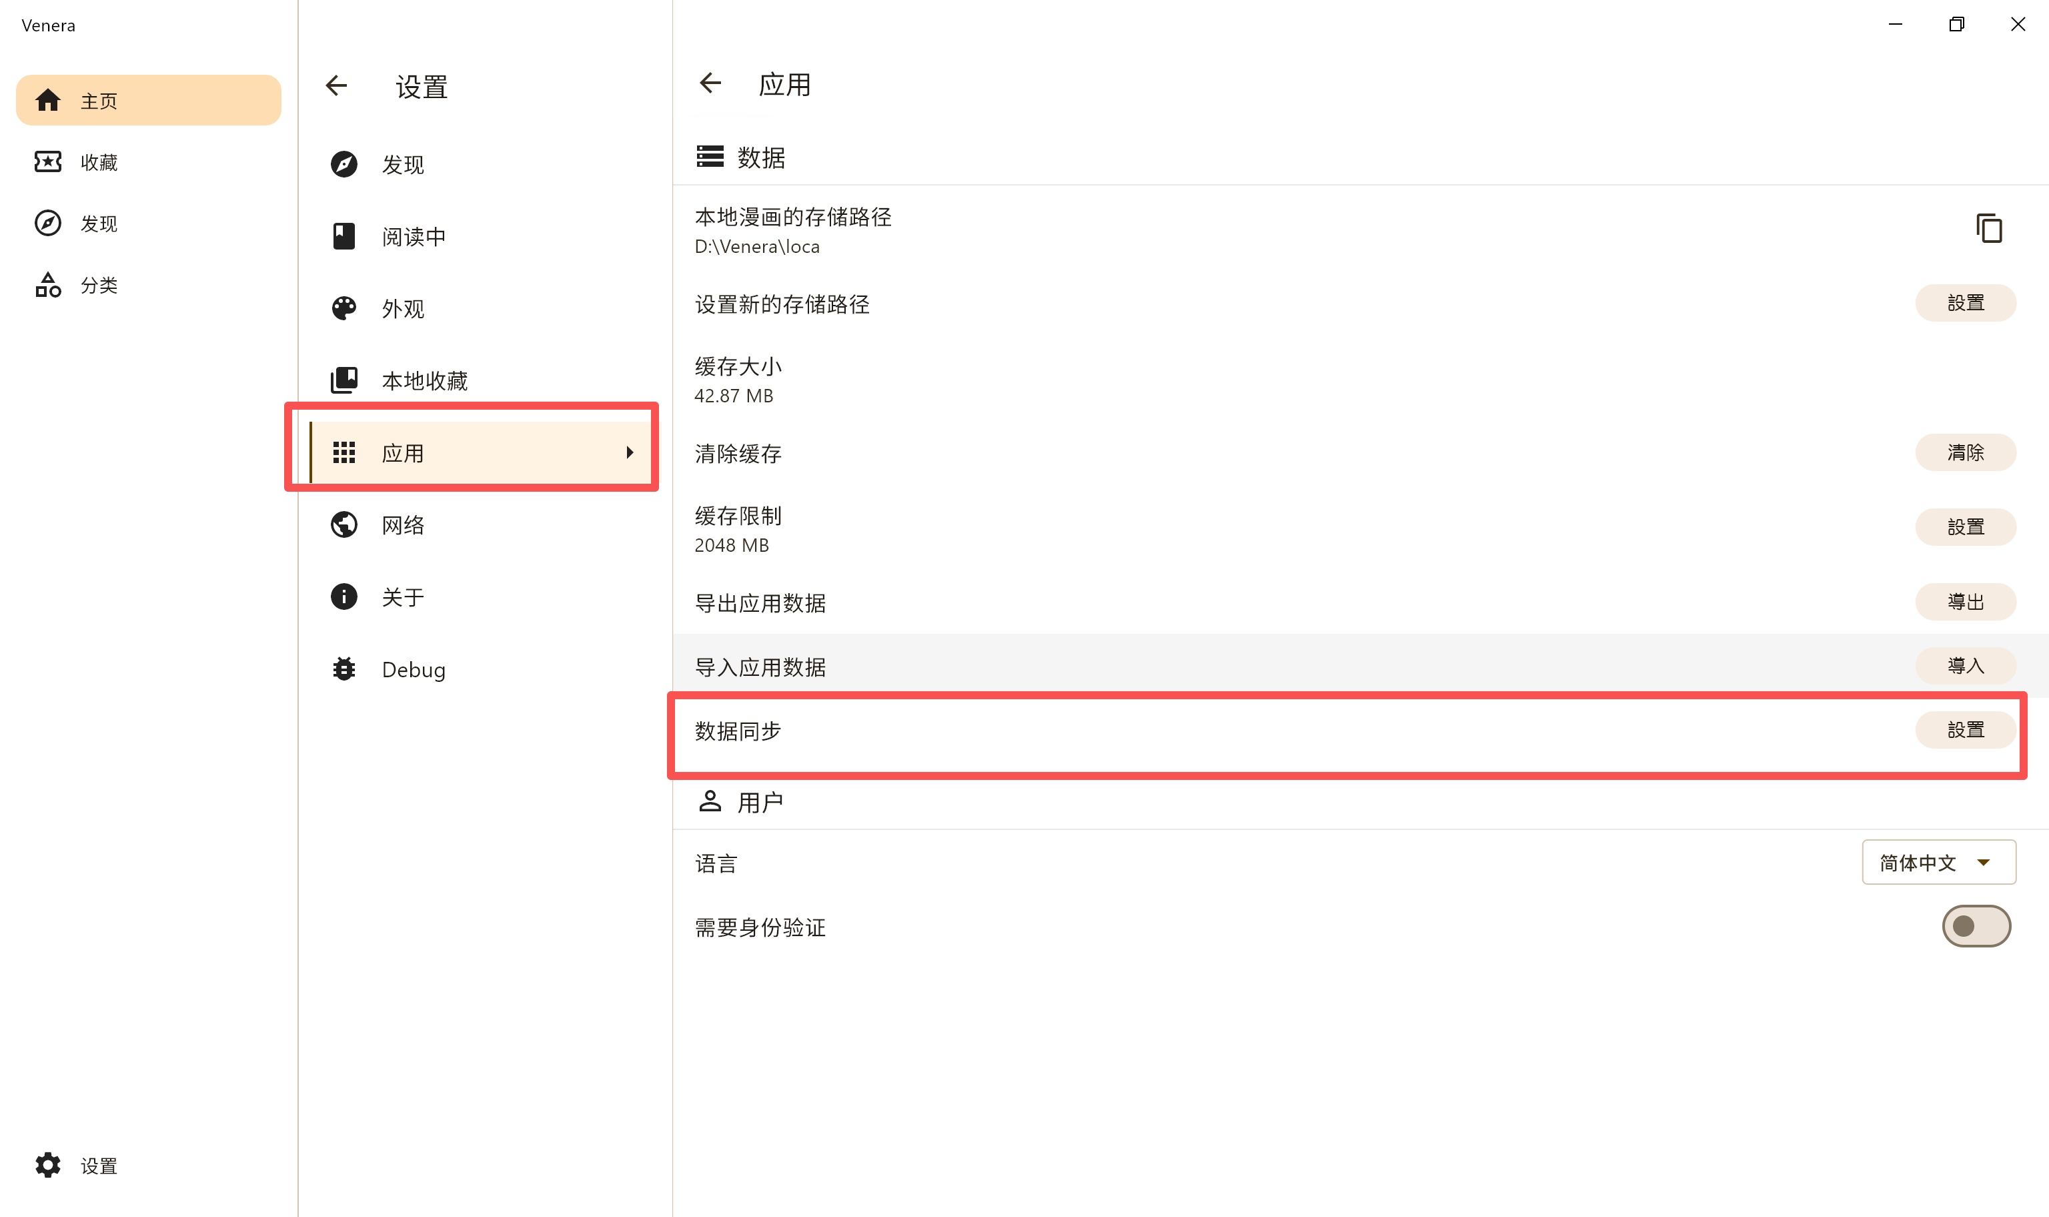Click the back arrow beside 设置 title
The height and width of the screenshot is (1217, 2049).
point(337,85)
